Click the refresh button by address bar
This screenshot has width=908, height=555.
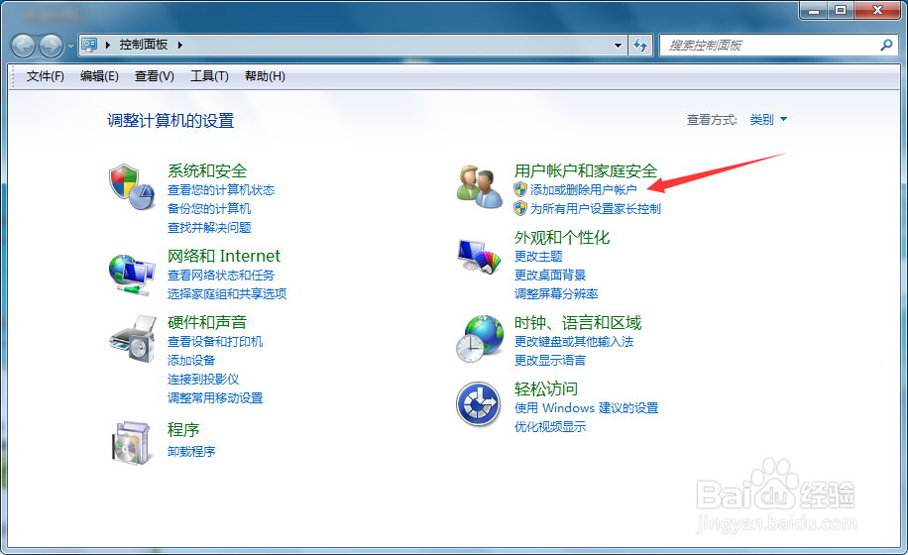(x=640, y=46)
